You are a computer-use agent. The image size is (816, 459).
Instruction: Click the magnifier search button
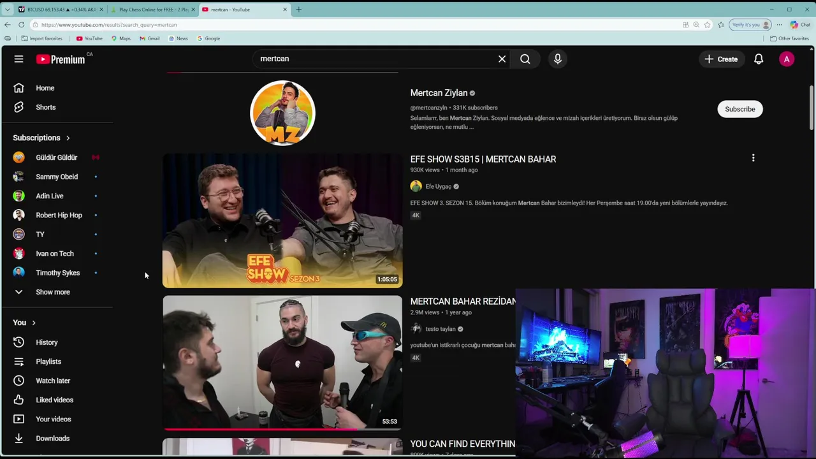[x=525, y=59]
